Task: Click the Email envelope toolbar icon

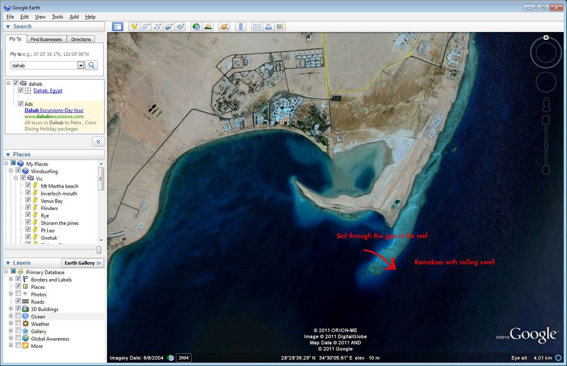Action: tap(257, 27)
